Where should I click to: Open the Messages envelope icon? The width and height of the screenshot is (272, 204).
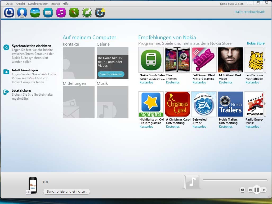click(48, 13)
